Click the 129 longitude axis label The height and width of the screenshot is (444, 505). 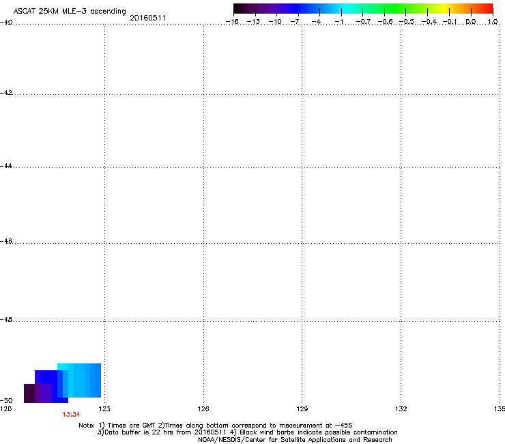(302, 409)
